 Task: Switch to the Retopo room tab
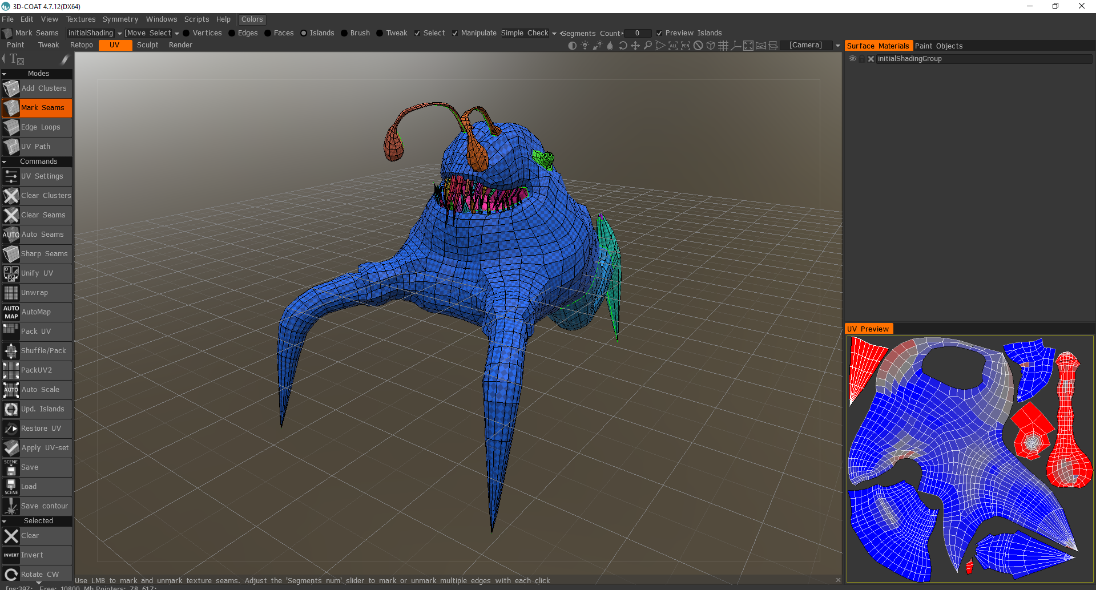click(x=82, y=45)
